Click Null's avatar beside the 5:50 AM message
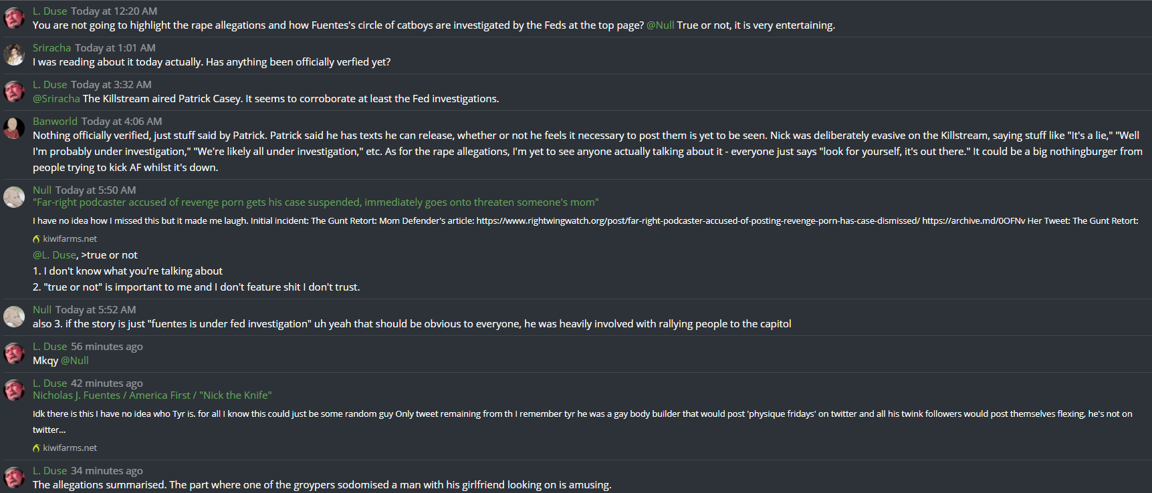This screenshot has width=1152, height=493. click(14, 196)
